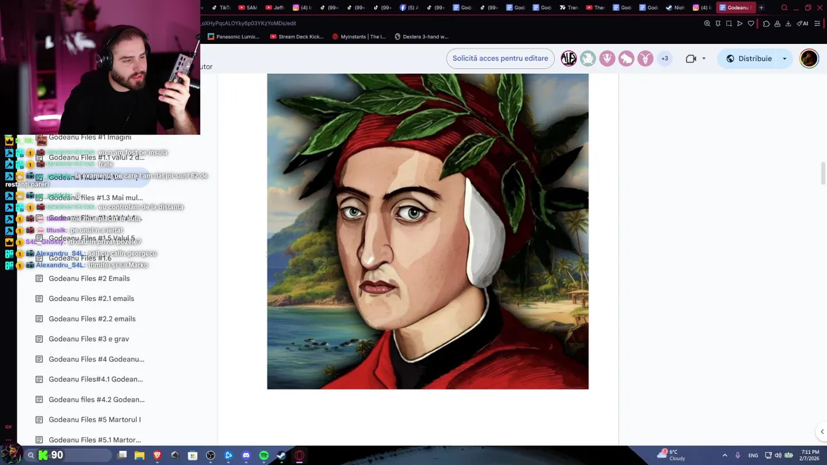Open Task View from the taskbar

[122, 455]
